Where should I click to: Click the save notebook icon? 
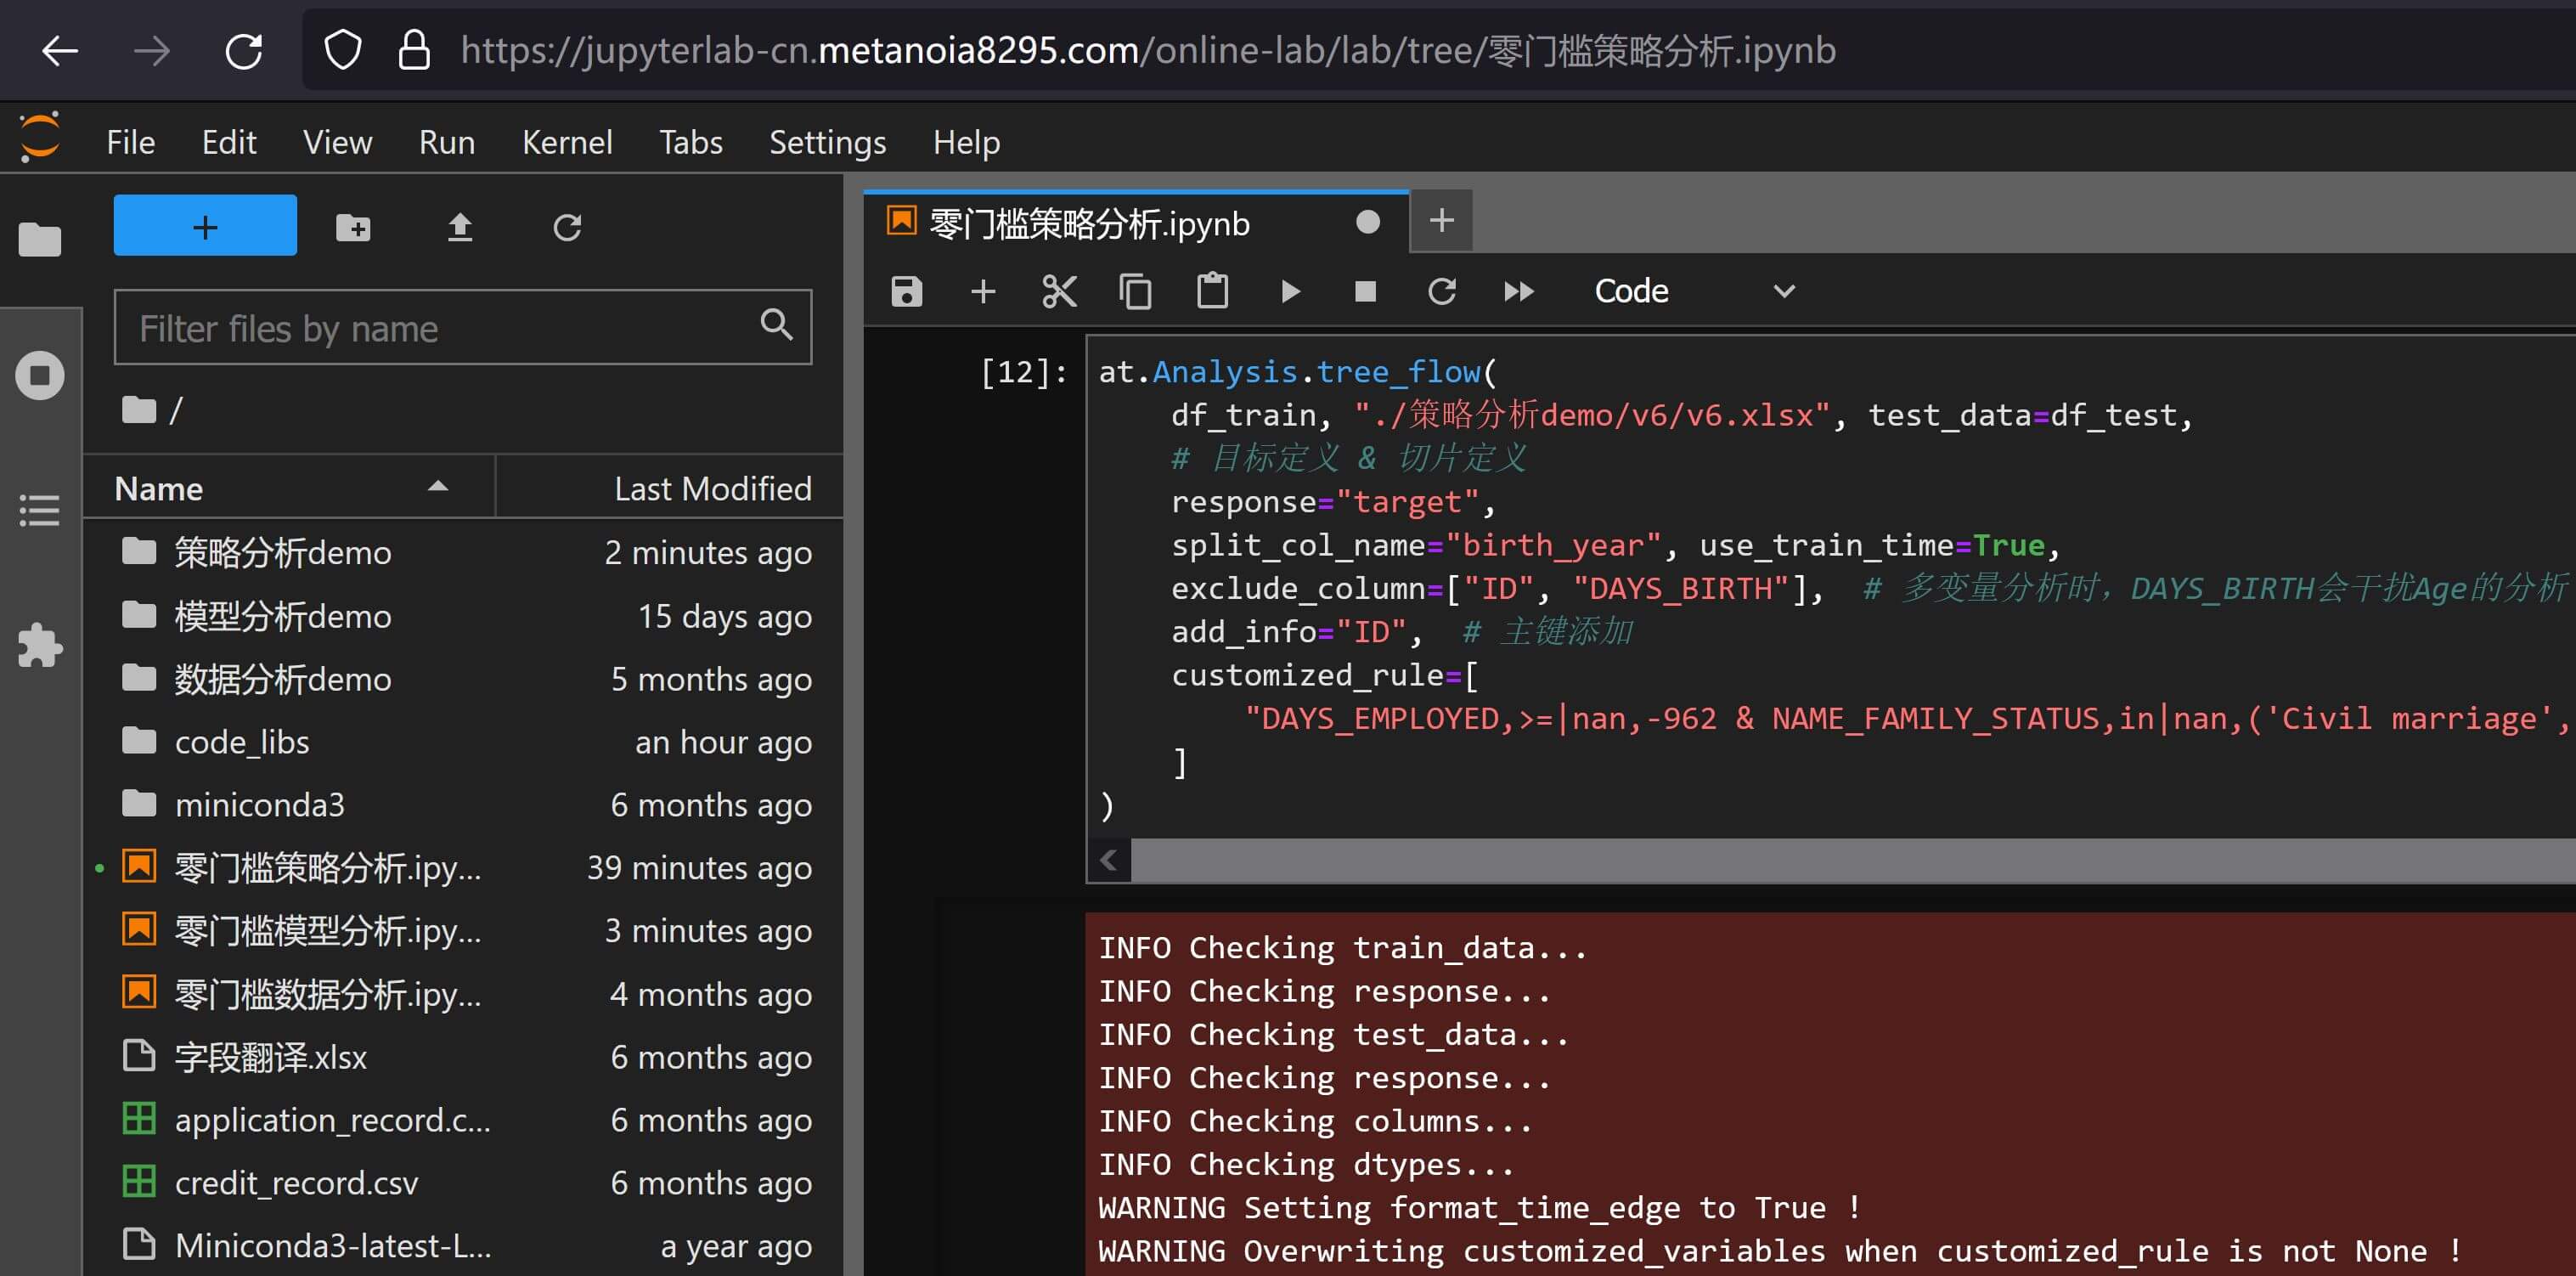906,291
